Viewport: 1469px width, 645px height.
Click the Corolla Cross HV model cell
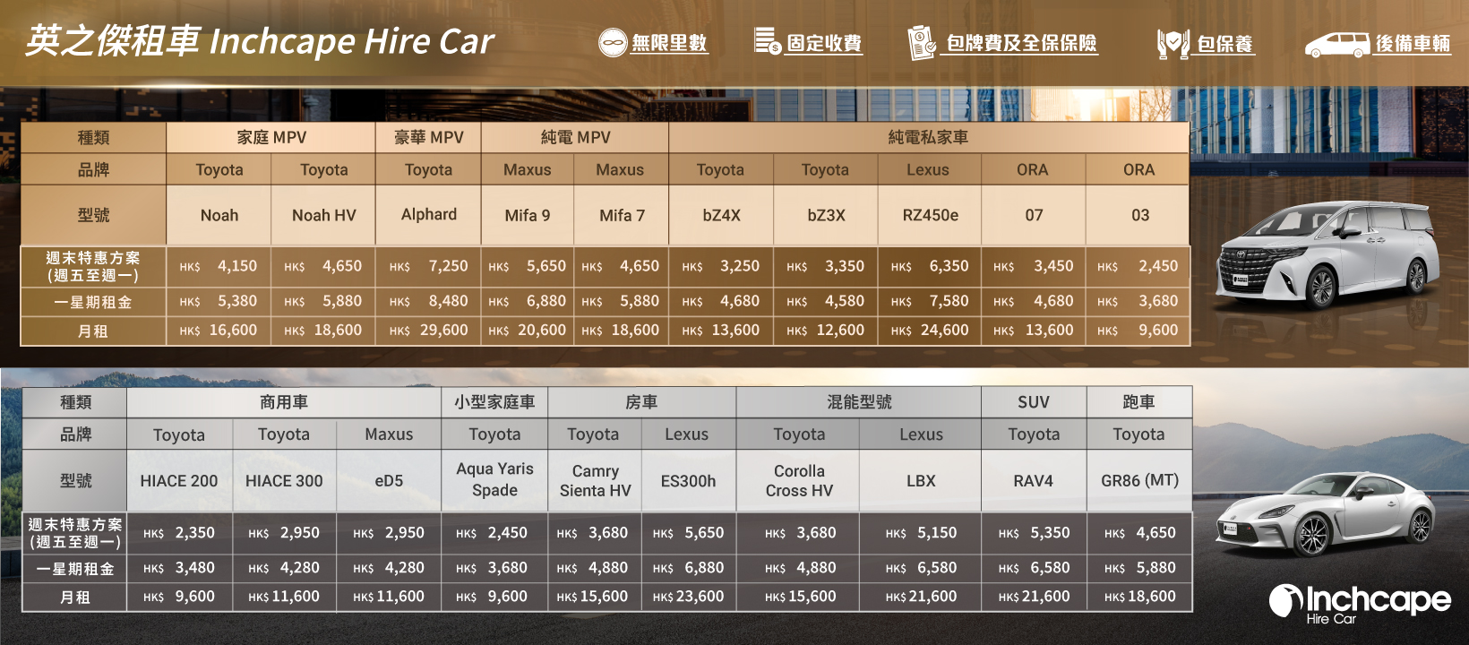pyautogui.click(x=799, y=481)
